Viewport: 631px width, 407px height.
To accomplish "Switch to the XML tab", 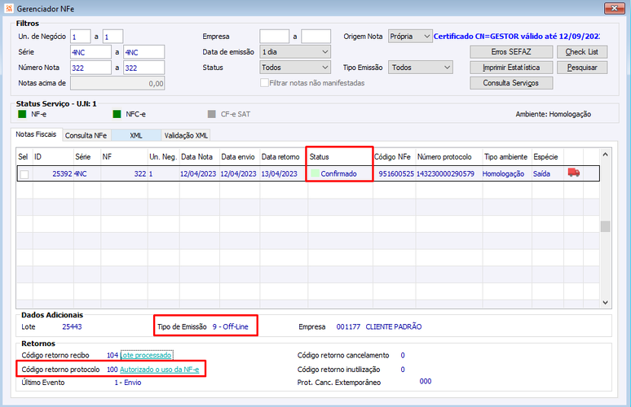I will [x=136, y=135].
